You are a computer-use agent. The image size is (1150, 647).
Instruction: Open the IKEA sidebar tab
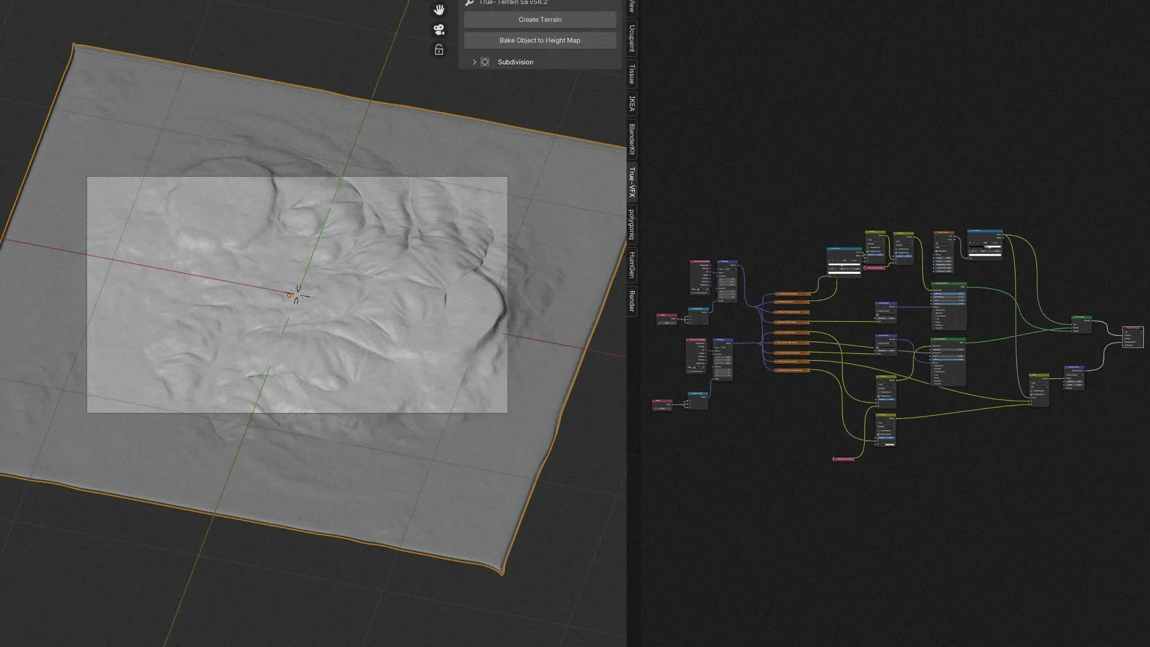(x=632, y=104)
